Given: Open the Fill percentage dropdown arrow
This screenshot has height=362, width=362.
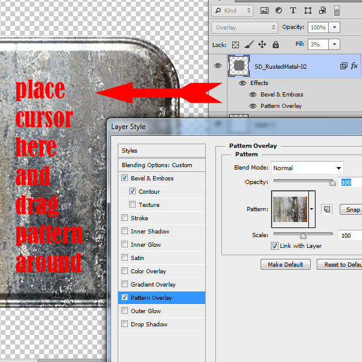Looking at the screenshot, I should 334,44.
